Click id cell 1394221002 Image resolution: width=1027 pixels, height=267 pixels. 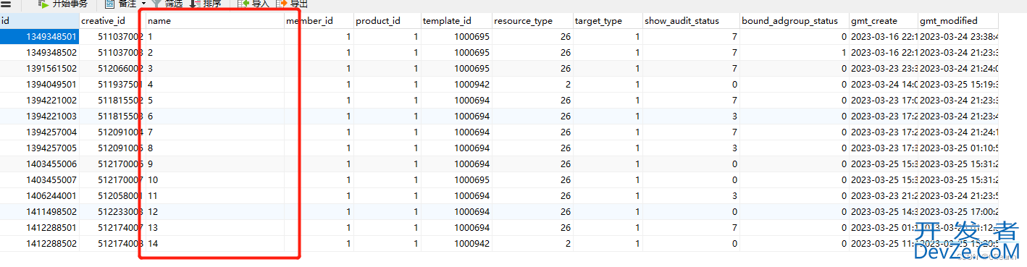(x=39, y=101)
